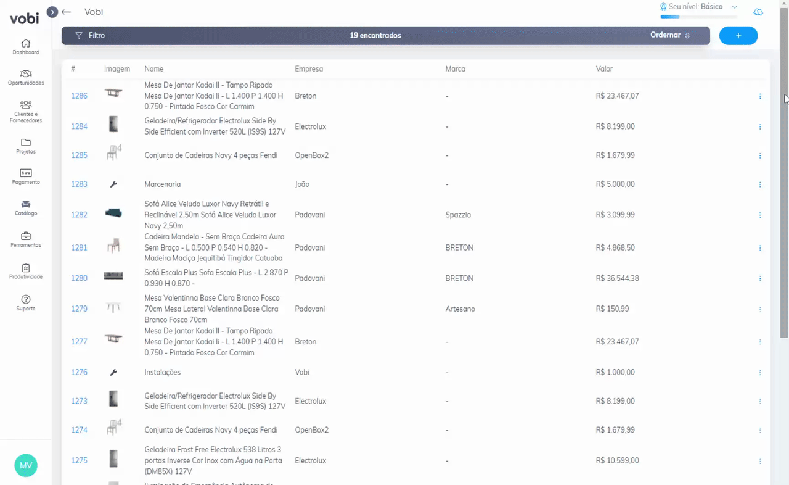Screen dimensions: 789x485
Task: Open the three-dot menu for Marcenaria row
Action: point(760,184)
